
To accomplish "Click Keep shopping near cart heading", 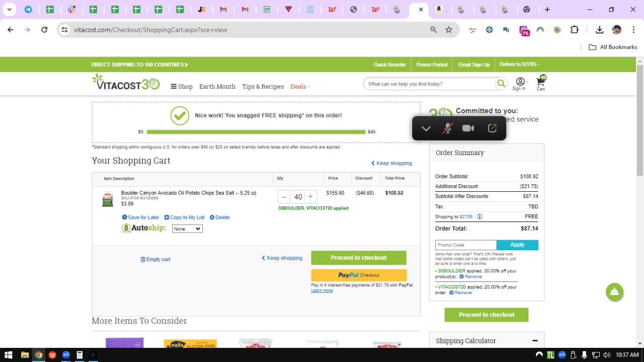I will (391, 163).
